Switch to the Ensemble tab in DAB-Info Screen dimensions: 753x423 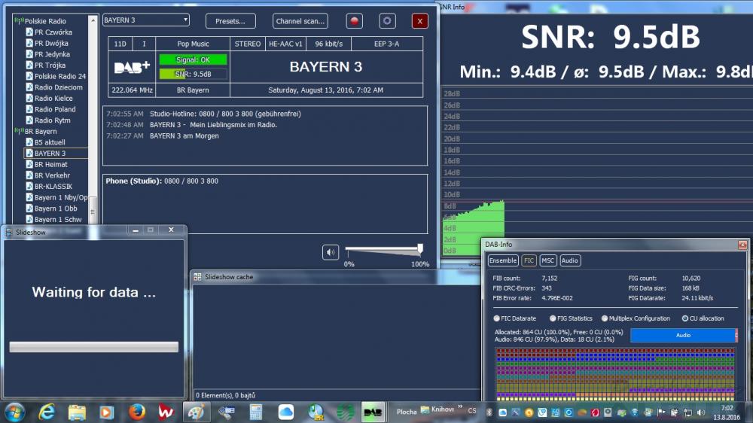(x=503, y=260)
